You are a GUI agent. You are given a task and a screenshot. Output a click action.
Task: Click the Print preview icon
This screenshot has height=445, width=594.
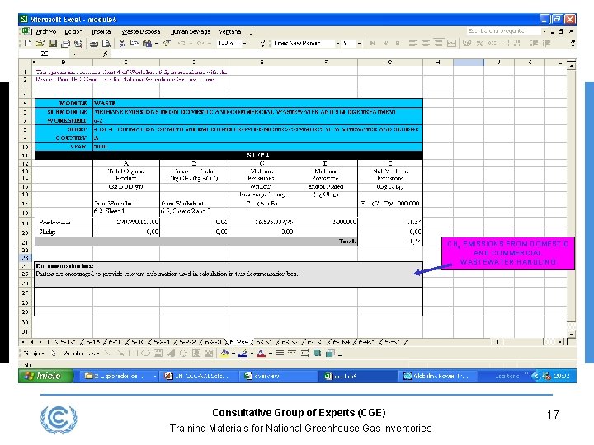(106, 44)
